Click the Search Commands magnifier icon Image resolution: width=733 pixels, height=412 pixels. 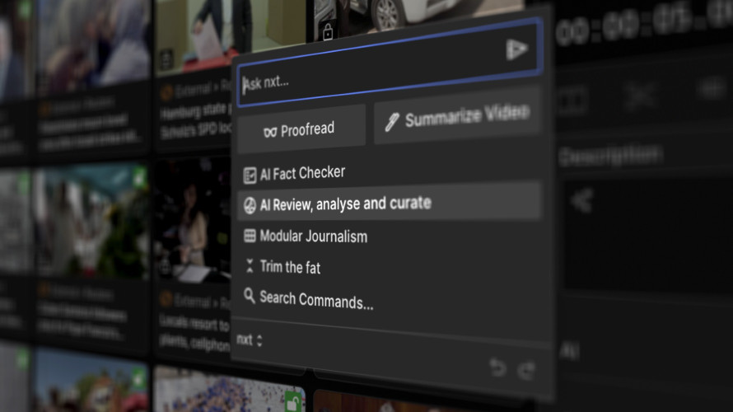[x=250, y=296]
